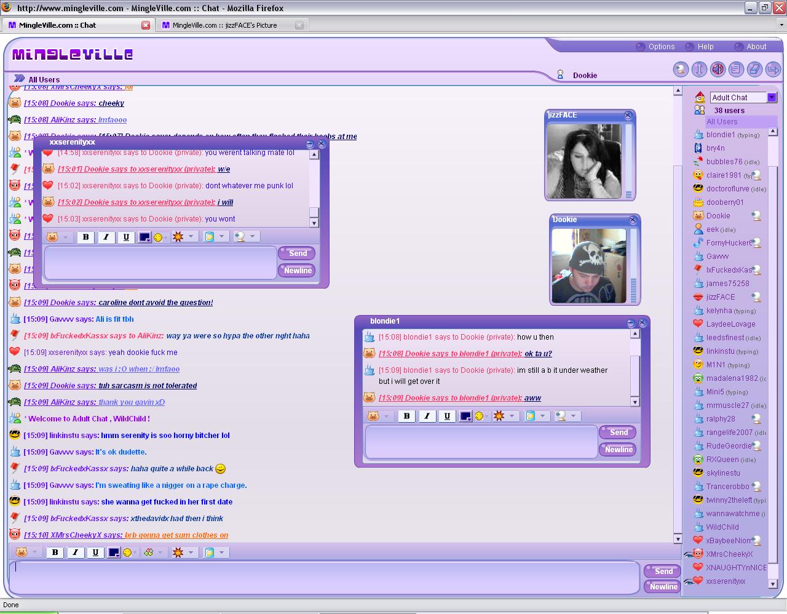Minimize the xxserenityxx private chat window
Viewport: 787px width, 614px height.
click(310, 144)
